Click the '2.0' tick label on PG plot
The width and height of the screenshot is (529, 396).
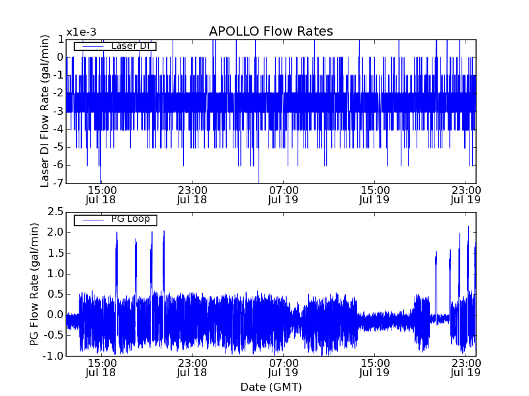point(56,232)
